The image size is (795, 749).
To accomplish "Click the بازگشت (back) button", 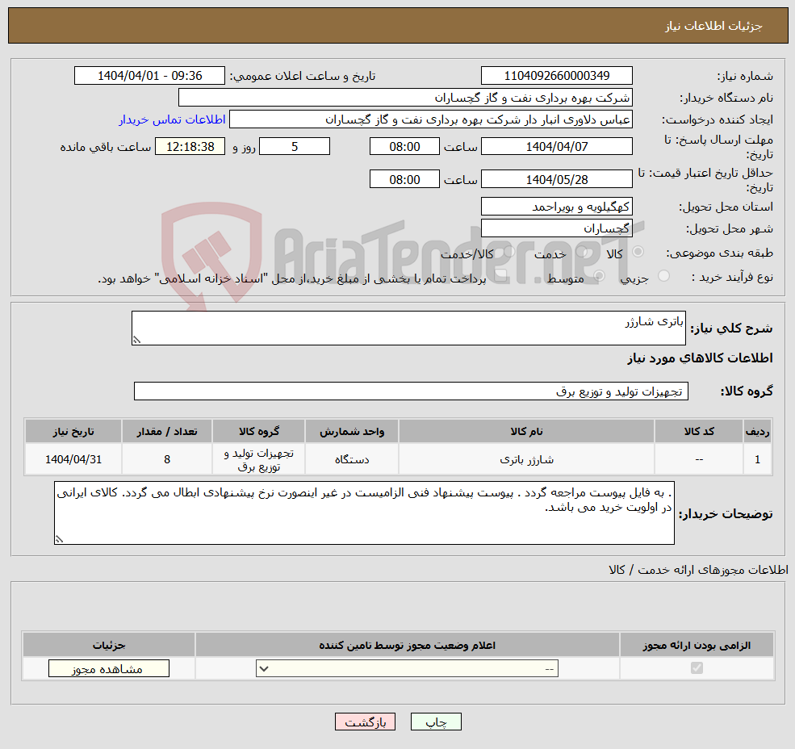I will 365,722.
